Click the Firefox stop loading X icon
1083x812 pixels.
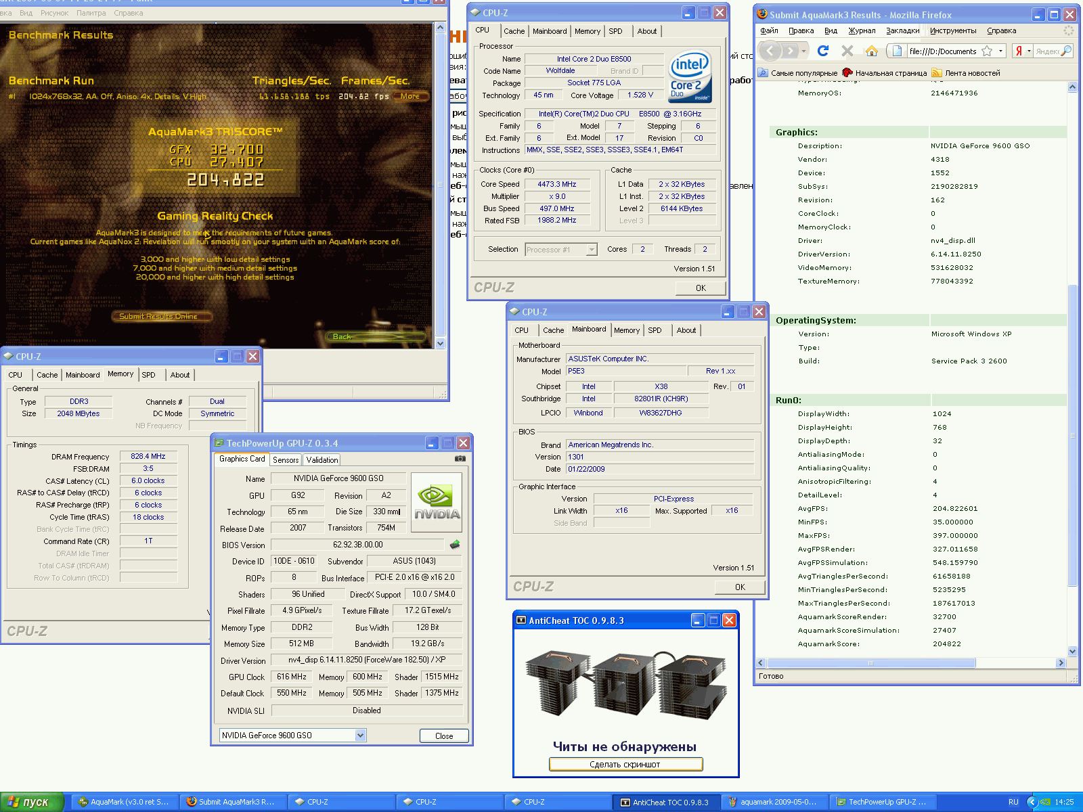[x=847, y=51]
